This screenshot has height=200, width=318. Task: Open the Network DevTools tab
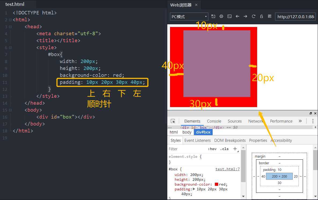coord(256,121)
